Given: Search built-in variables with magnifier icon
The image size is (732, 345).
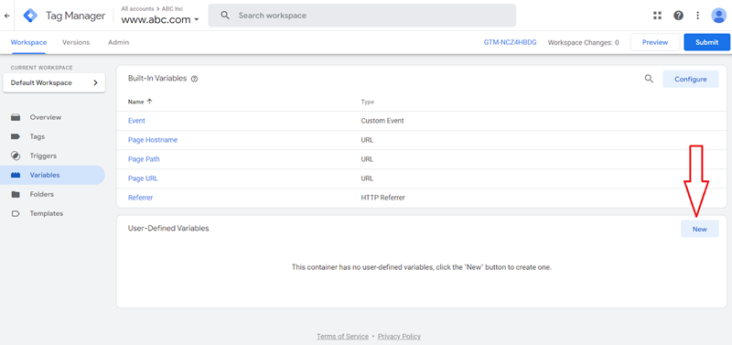Looking at the screenshot, I should tap(649, 79).
